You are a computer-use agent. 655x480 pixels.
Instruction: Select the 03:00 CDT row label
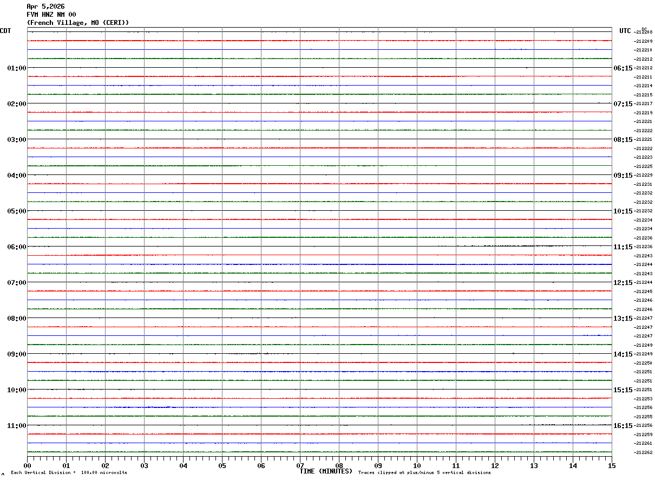click(17, 140)
